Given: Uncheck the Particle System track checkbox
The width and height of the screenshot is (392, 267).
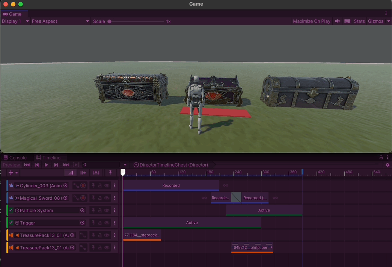Looking at the screenshot, I should pos(11,210).
